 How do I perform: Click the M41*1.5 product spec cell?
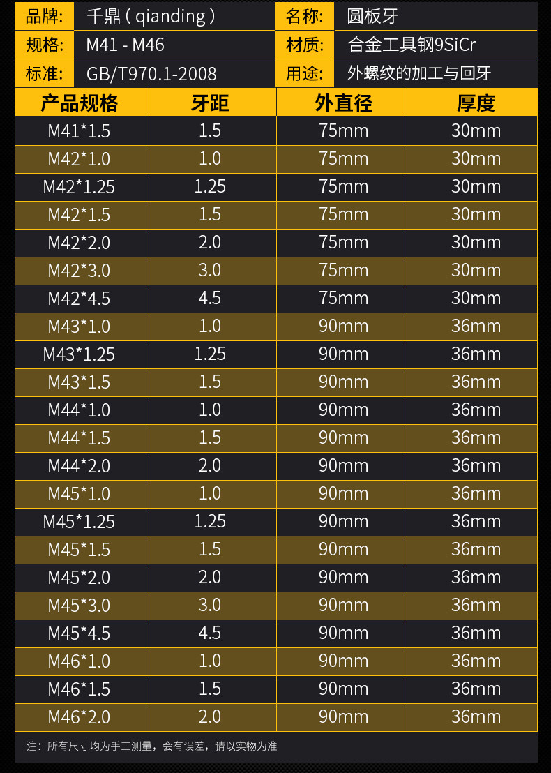coord(79,130)
